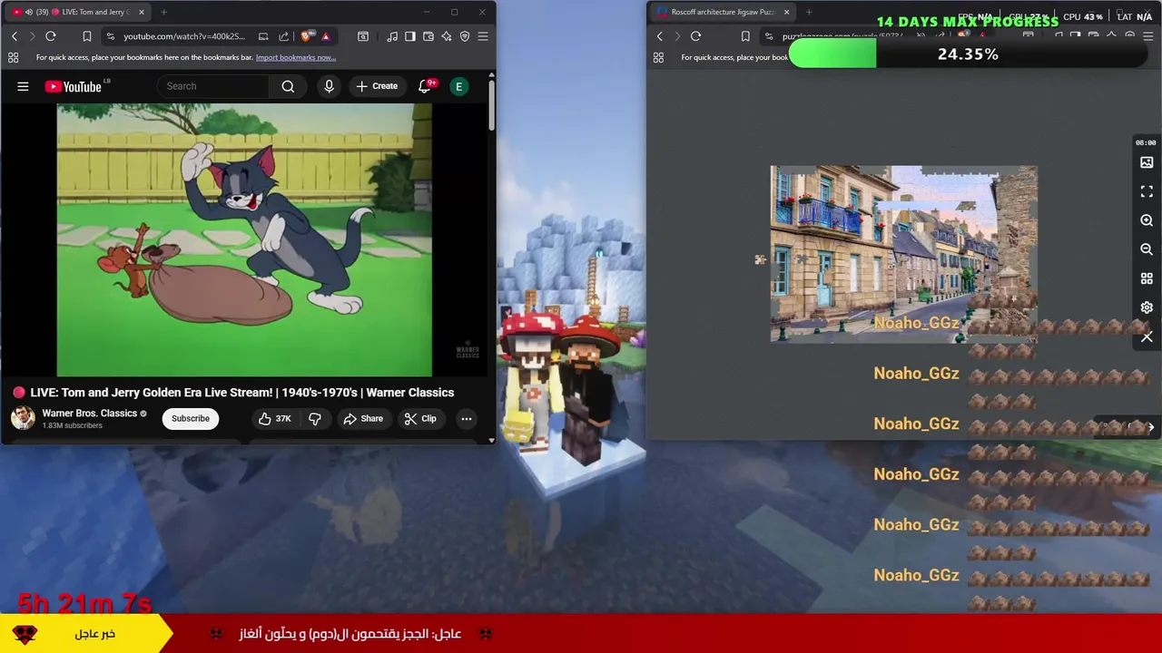The width and height of the screenshot is (1162, 653).
Task: Close the puzzle side toolbar
Action: (x=1147, y=337)
